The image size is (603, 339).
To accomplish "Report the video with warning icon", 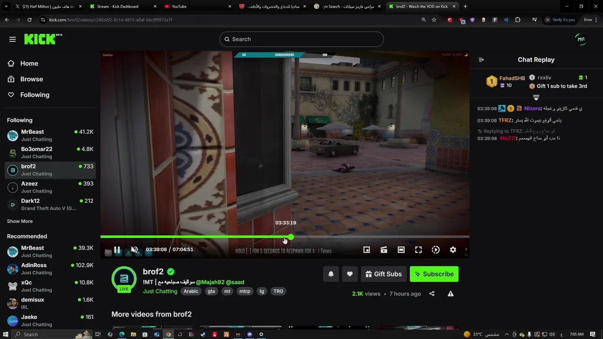I will coord(450,294).
